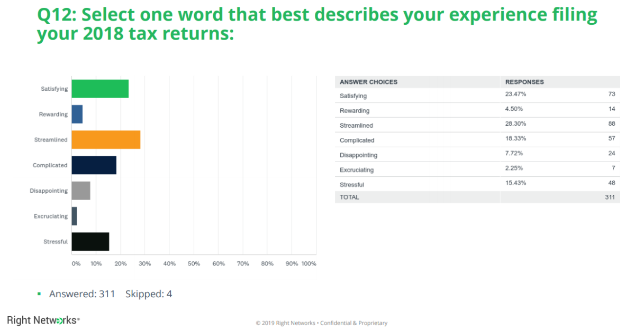This screenshot has width=635, height=331.
Task: Select the black Stressful bar
Action: pyautogui.click(x=90, y=241)
